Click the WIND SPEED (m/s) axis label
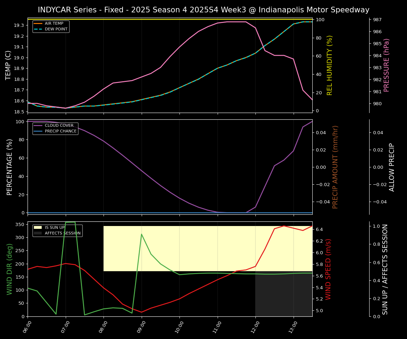407x339 pixels. (328, 269)
